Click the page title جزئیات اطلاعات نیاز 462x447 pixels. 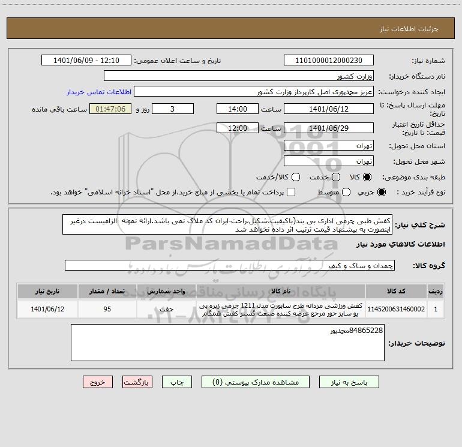[x=409, y=29]
